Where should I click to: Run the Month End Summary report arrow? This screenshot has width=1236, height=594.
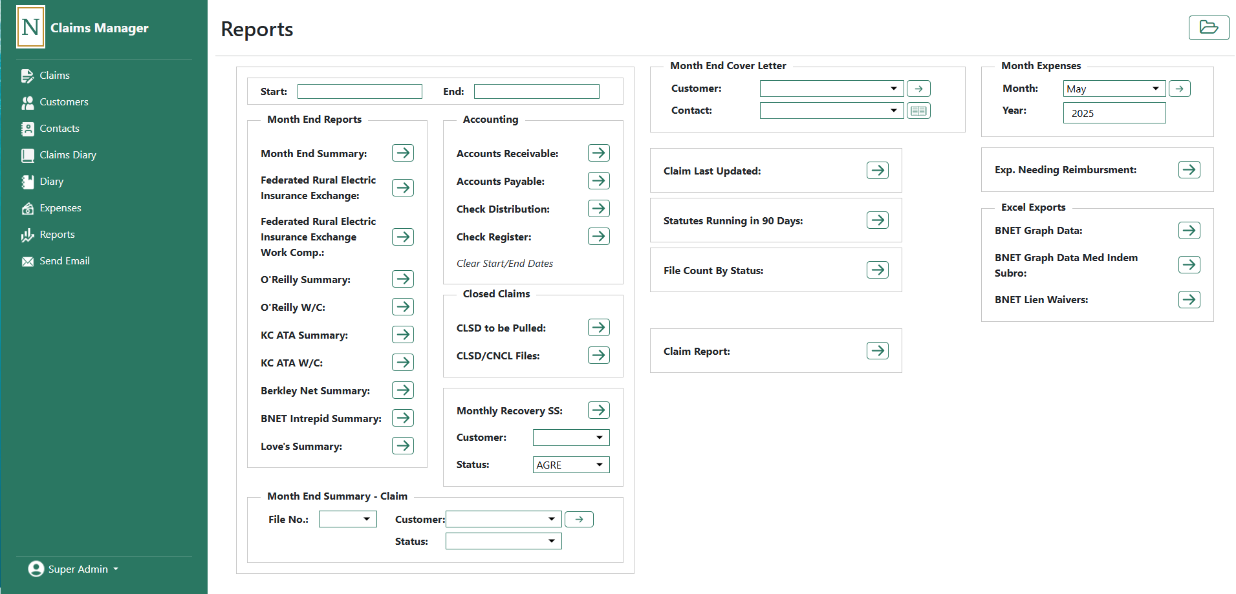point(403,153)
